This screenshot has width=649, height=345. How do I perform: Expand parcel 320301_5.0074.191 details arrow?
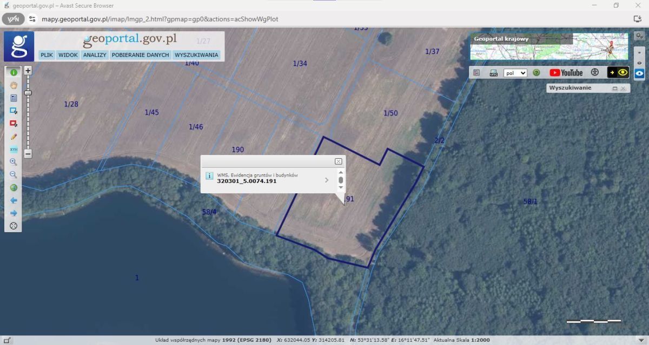[327, 180]
